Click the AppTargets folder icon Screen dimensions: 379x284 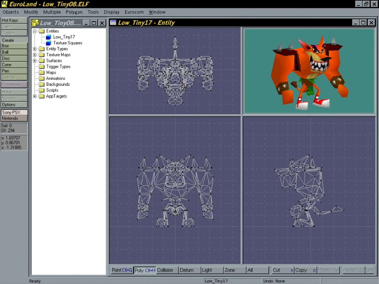pos(42,96)
